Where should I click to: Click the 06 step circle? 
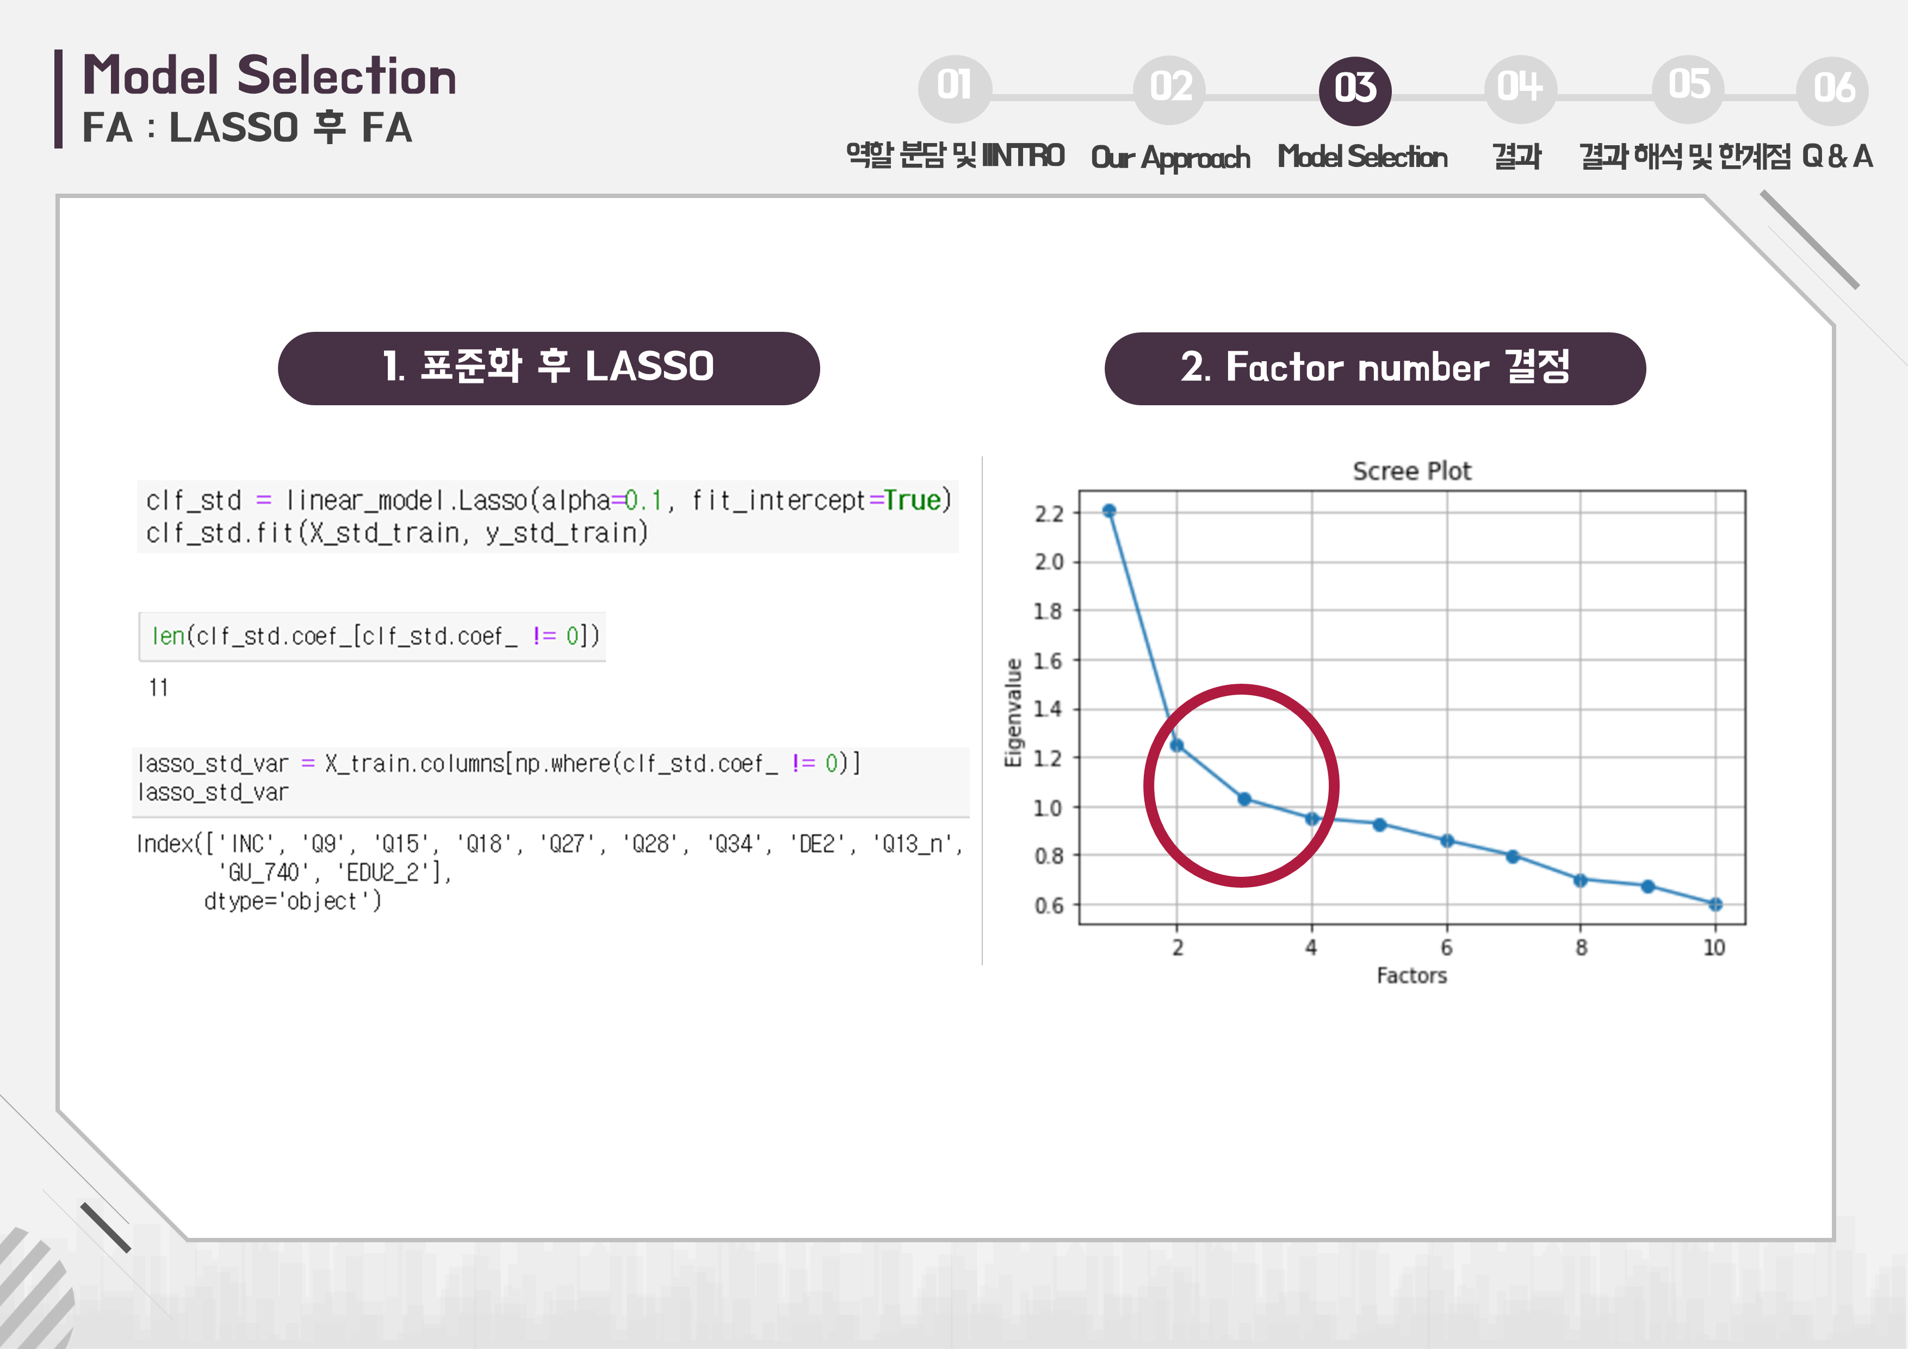[x=1832, y=90]
